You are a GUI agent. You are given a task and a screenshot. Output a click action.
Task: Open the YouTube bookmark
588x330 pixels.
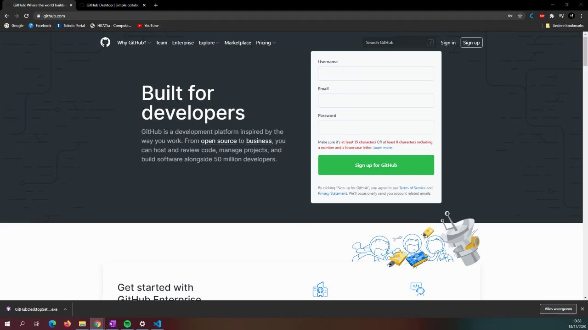pyautogui.click(x=148, y=26)
